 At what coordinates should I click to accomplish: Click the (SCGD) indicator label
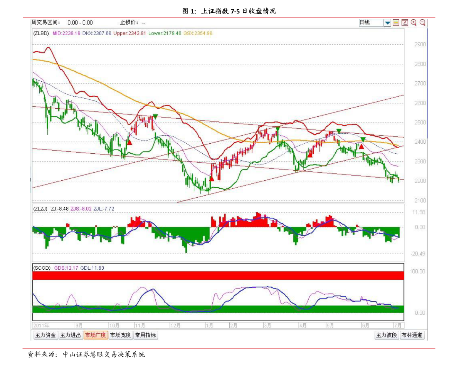tap(42, 268)
